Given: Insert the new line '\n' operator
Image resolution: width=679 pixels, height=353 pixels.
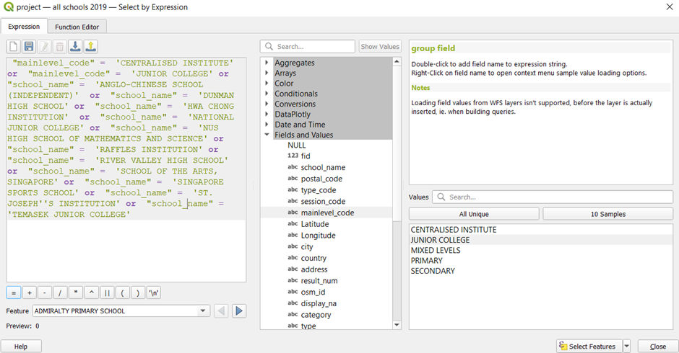Looking at the screenshot, I should click(x=154, y=292).
